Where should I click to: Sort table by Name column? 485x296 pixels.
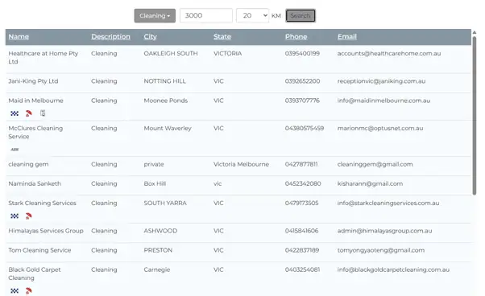coord(19,37)
